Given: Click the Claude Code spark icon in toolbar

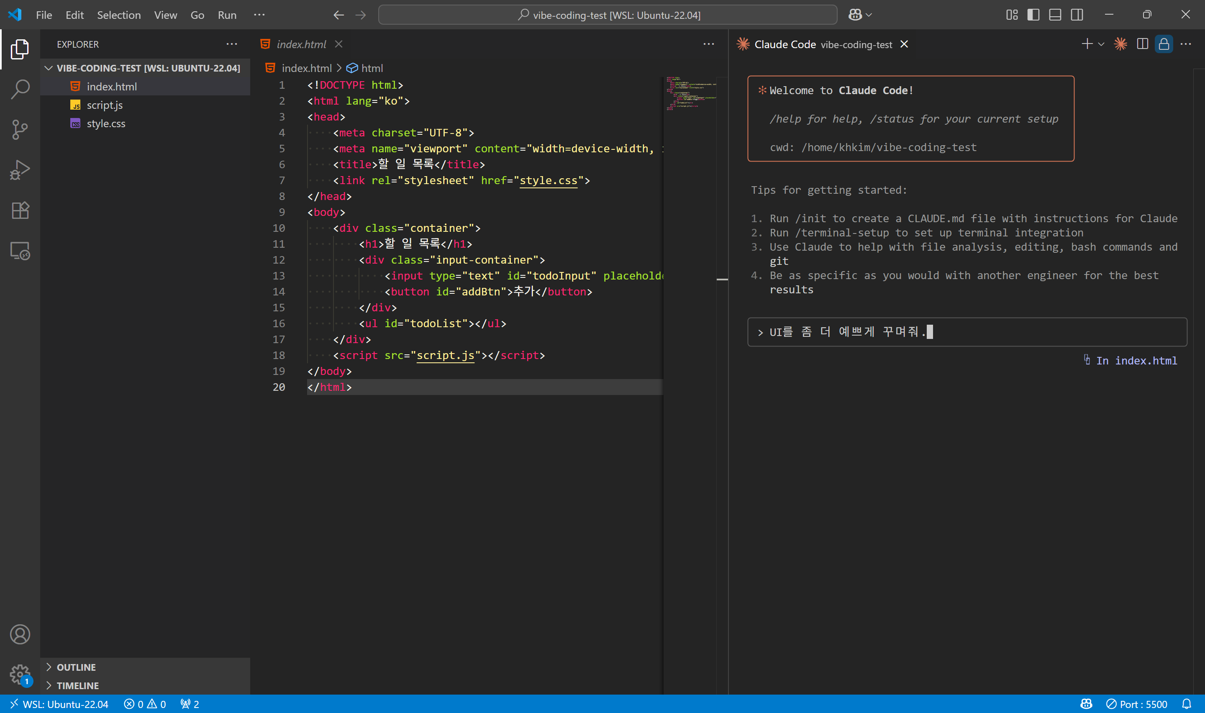Looking at the screenshot, I should (1120, 44).
